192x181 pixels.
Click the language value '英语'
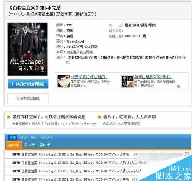(x=70, y=36)
